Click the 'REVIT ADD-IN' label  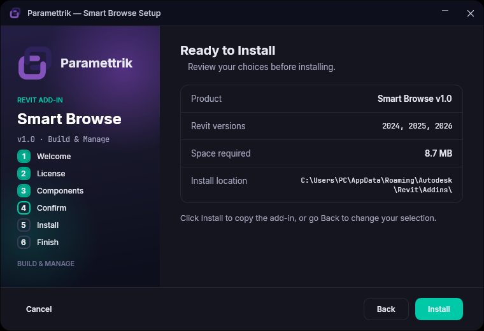[40, 100]
